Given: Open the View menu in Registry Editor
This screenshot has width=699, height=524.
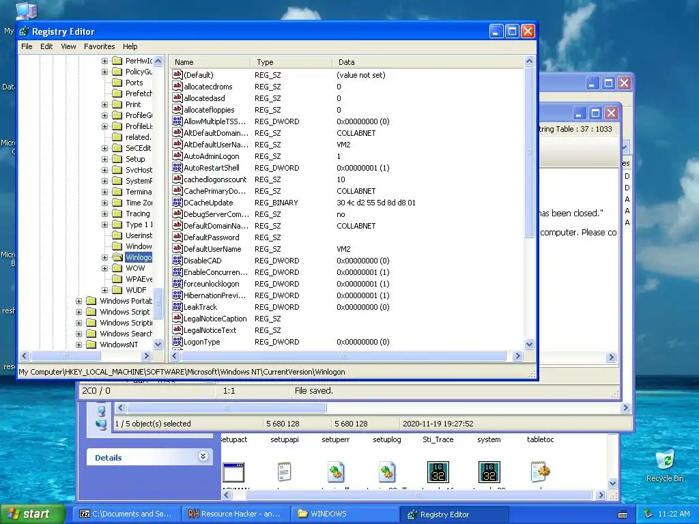Looking at the screenshot, I should pos(68,46).
